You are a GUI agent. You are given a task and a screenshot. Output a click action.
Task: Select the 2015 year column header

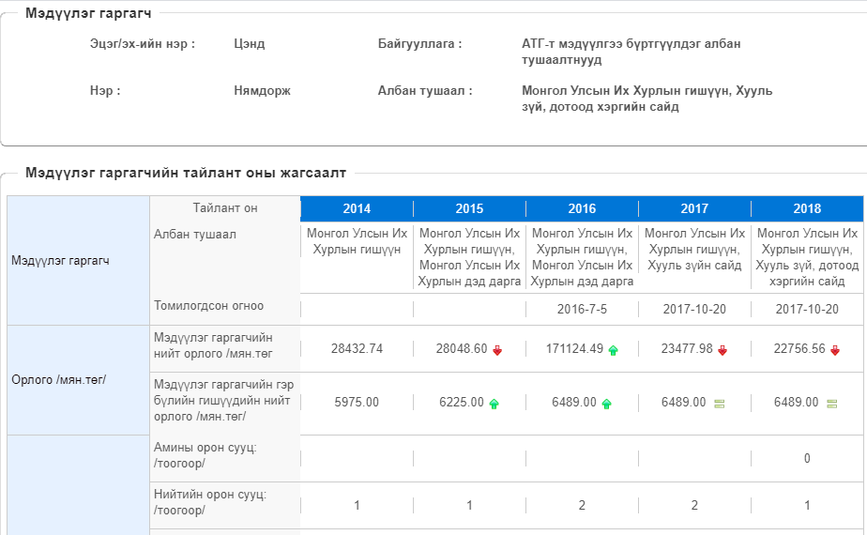[x=469, y=208]
